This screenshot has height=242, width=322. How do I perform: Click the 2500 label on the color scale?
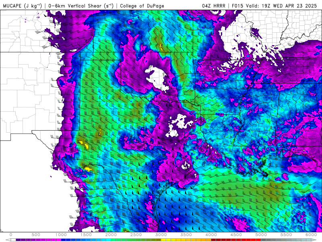[136, 235]
